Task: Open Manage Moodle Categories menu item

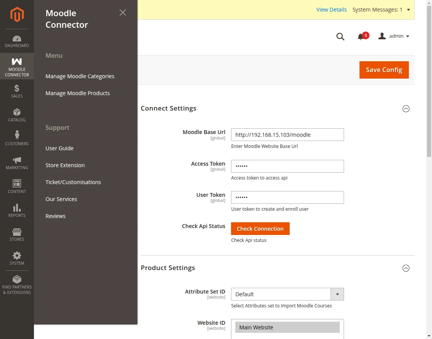Action: click(x=80, y=76)
